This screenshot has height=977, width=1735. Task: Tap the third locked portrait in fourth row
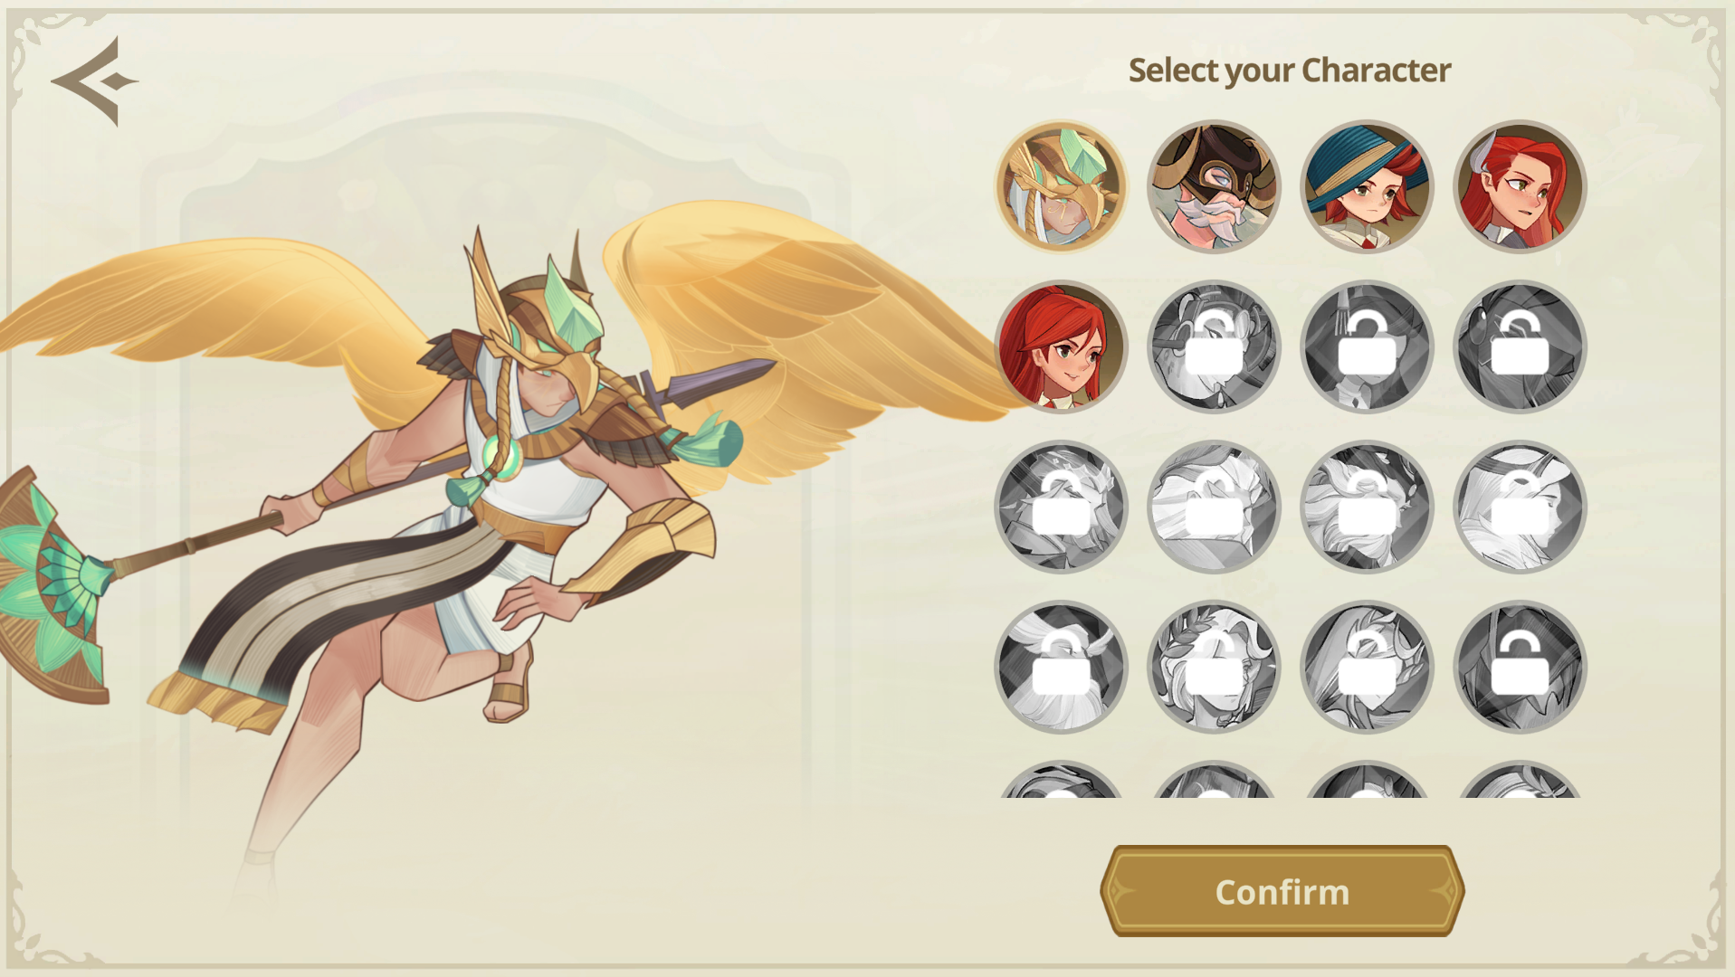tap(1367, 668)
